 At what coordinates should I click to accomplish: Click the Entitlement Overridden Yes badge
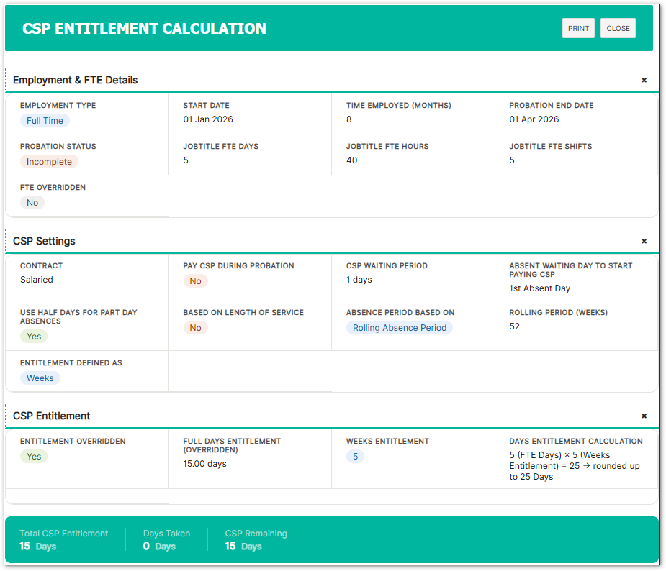[34, 457]
